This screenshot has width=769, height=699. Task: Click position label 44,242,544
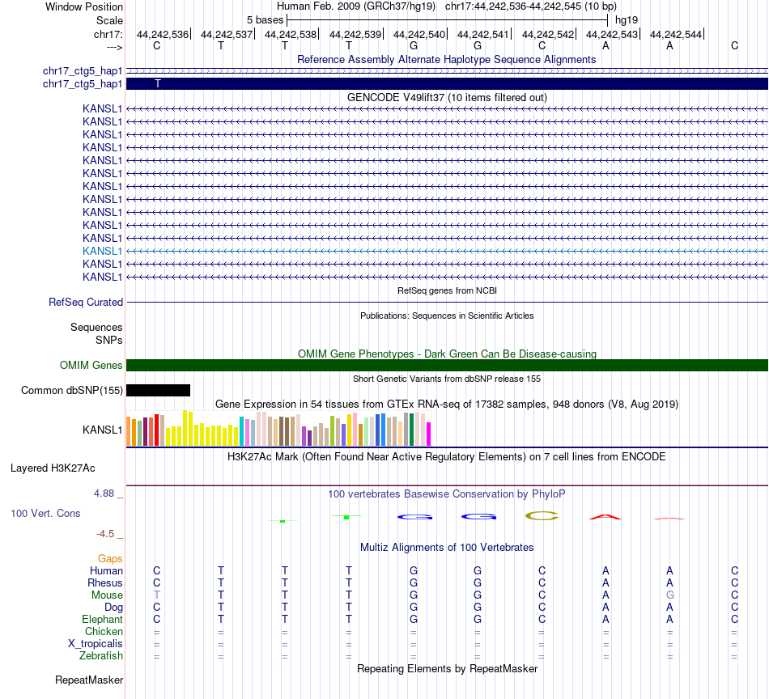676,34
